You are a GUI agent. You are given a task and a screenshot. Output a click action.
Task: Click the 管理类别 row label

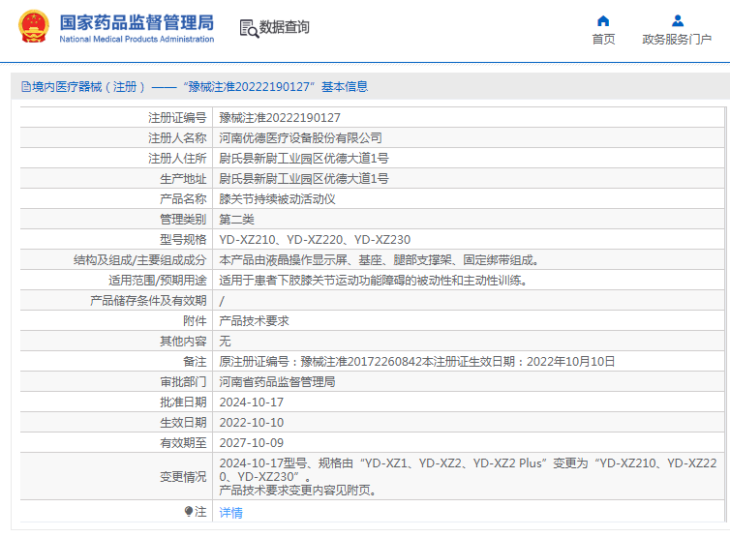pyautogui.click(x=183, y=220)
